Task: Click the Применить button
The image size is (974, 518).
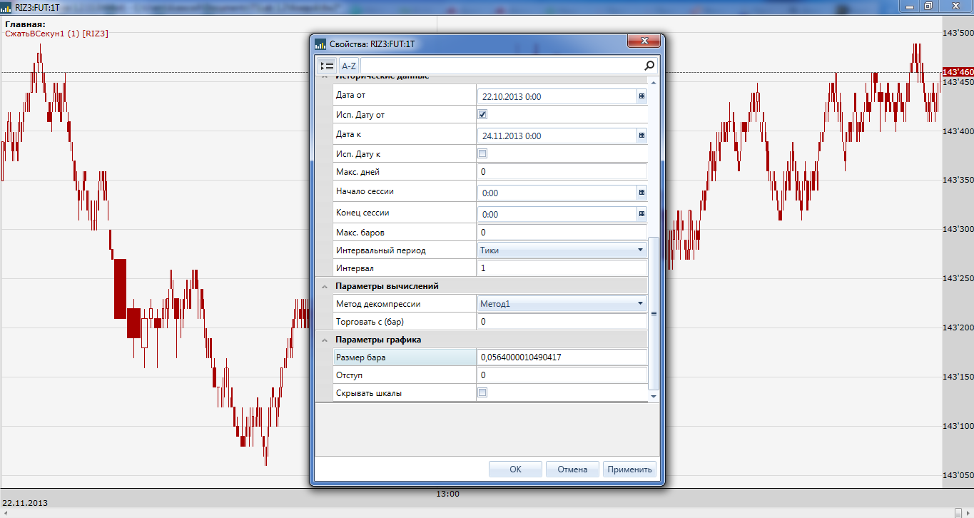Action: tap(629, 469)
